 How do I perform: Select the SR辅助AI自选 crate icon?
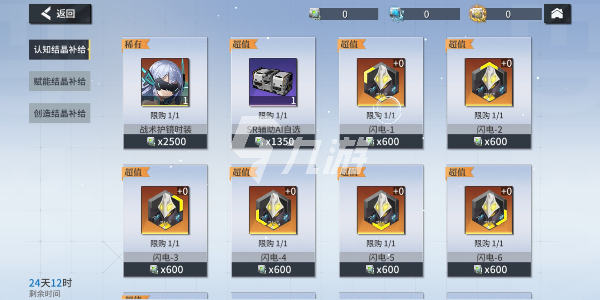pos(273,82)
